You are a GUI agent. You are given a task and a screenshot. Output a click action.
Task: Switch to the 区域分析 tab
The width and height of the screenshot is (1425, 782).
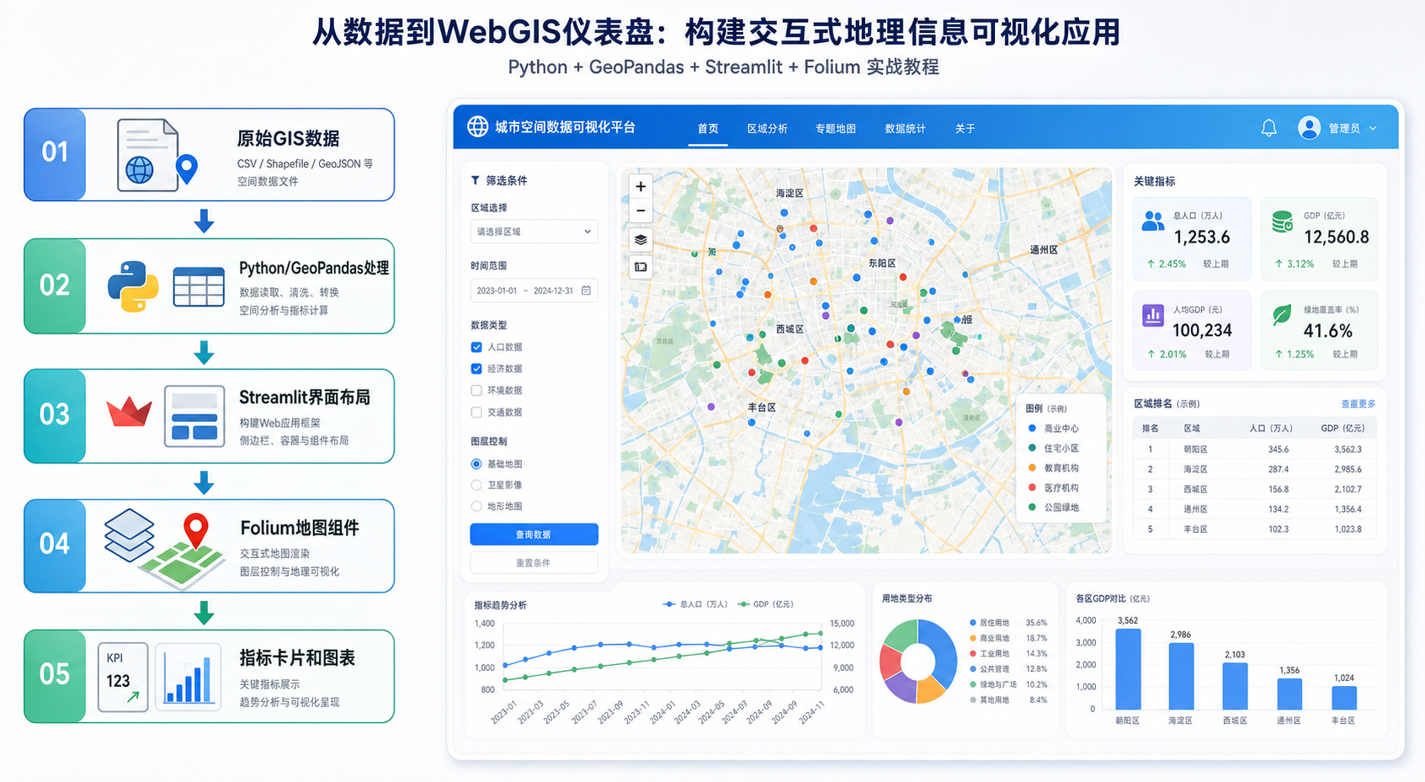coord(768,129)
